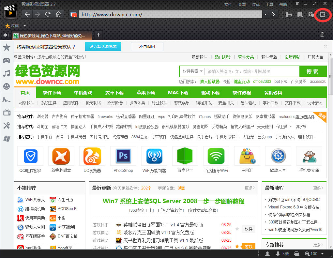The width and height of the screenshot is (333, 258).
Task: Open the film strip video icon
Action: point(289,14)
